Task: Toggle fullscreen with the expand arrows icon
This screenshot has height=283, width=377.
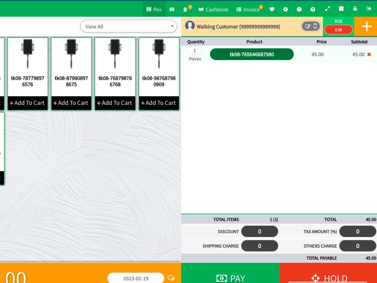Action: click(328, 9)
